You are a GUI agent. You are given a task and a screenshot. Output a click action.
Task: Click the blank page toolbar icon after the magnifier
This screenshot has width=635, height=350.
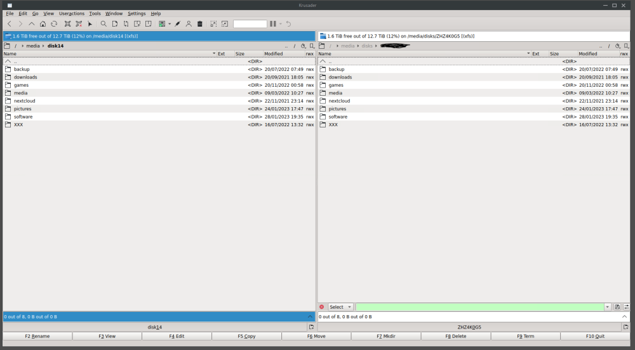pyautogui.click(x=115, y=24)
